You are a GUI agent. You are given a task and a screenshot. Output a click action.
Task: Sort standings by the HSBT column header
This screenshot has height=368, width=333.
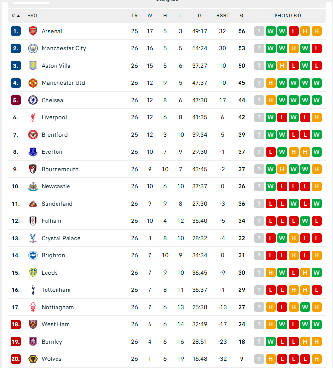222,16
